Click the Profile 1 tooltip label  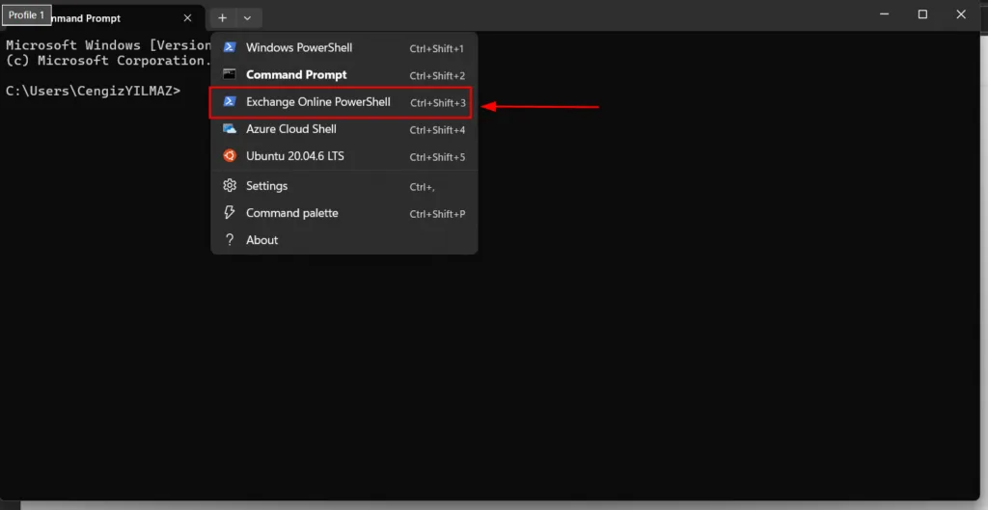(26, 15)
